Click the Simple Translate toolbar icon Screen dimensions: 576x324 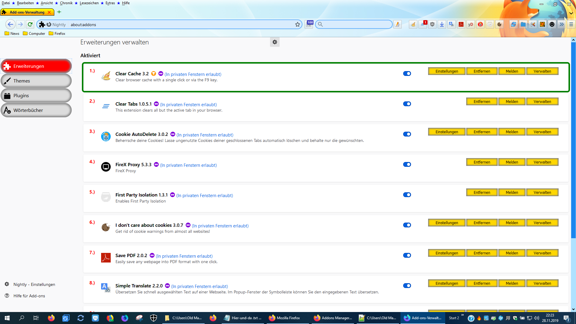(451, 25)
